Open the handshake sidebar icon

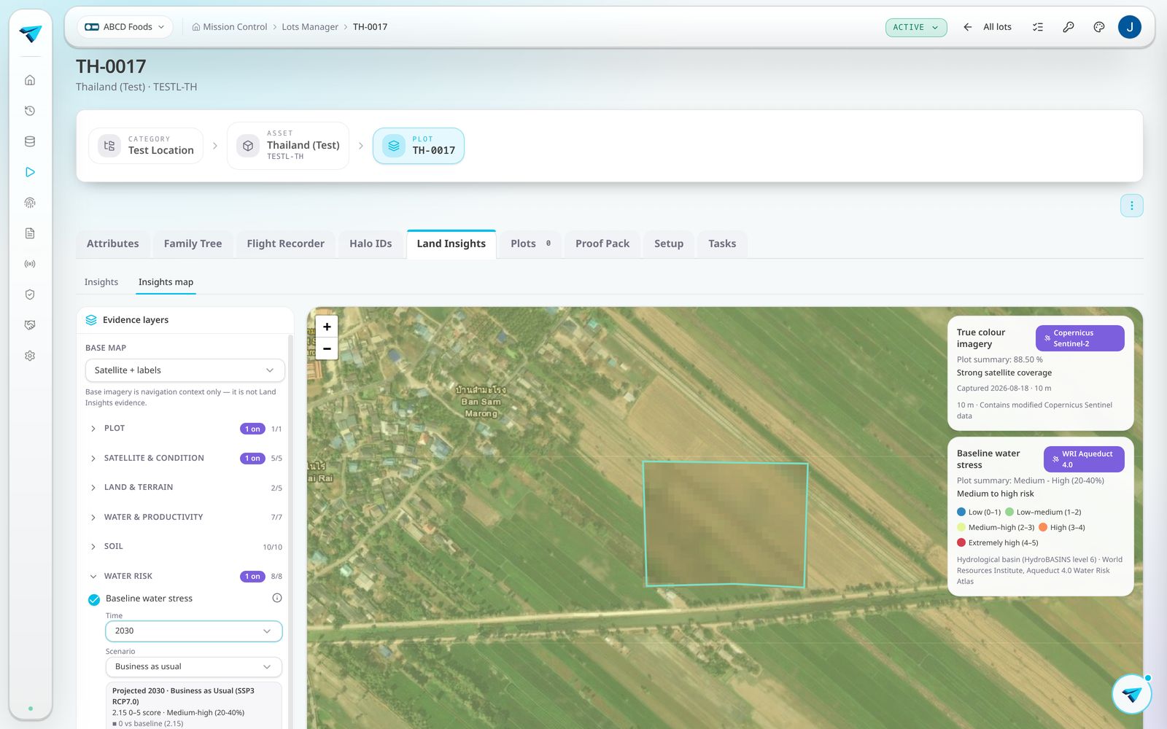[30, 325]
